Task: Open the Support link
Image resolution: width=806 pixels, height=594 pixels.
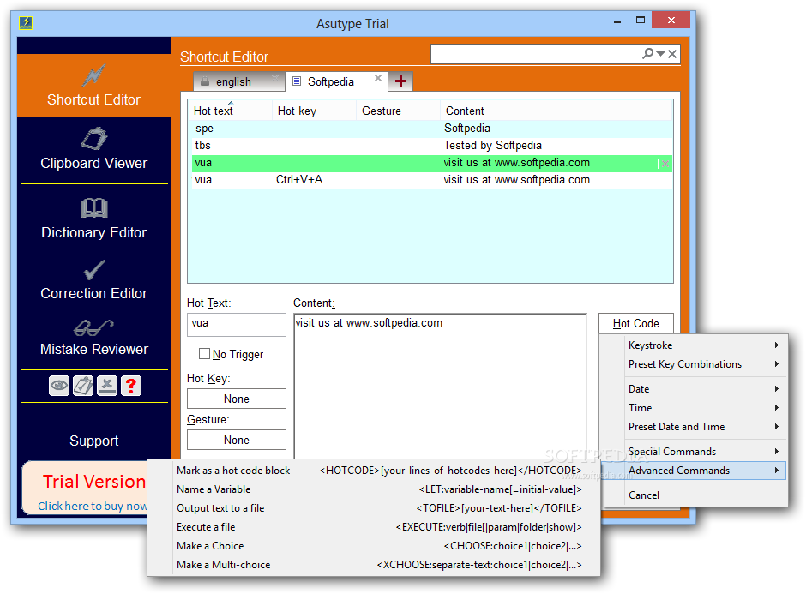Action: (x=94, y=441)
